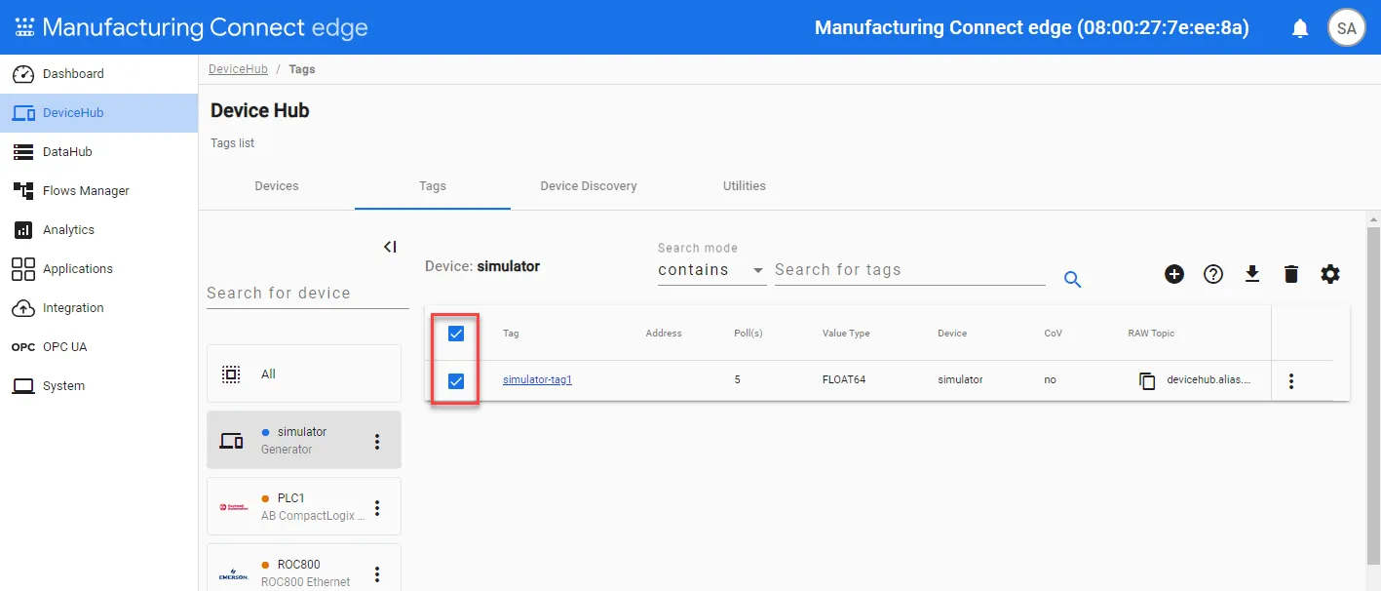The height and width of the screenshot is (591, 1381).
Task: Click the System laptop icon
Action: (x=23, y=386)
